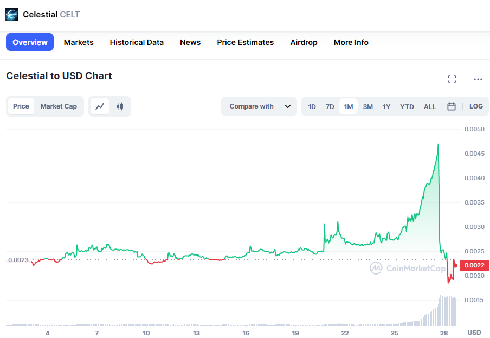Open the Historical Data tab
490x338 pixels.
click(x=137, y=42)
